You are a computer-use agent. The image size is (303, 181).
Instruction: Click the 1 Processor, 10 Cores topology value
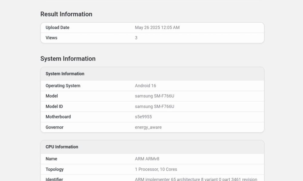156,169
